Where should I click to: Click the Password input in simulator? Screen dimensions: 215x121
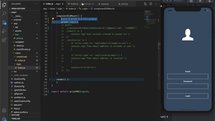187,86
